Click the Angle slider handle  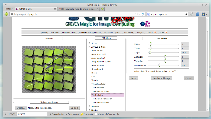(150, 53)
